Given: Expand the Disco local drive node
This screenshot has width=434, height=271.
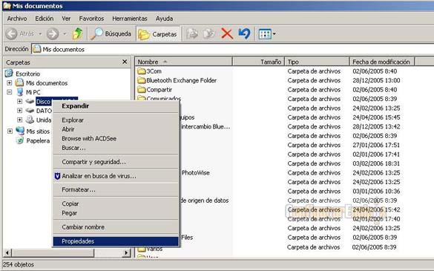Looking at the screenshot, I should pyautogui.click(x=19, y=102).
